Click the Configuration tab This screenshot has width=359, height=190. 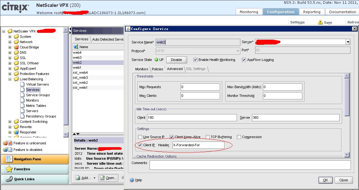(281, 12)
